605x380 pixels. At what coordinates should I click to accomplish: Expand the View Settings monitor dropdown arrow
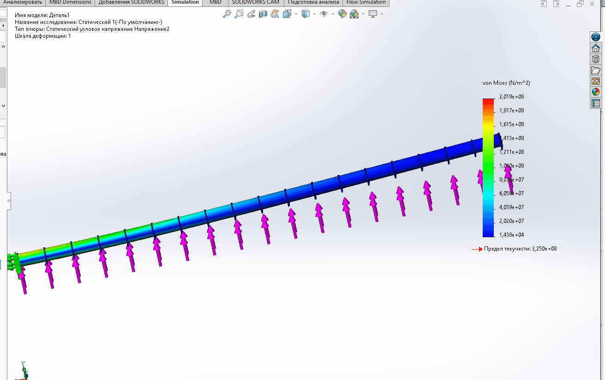click(x=382, y=14)
